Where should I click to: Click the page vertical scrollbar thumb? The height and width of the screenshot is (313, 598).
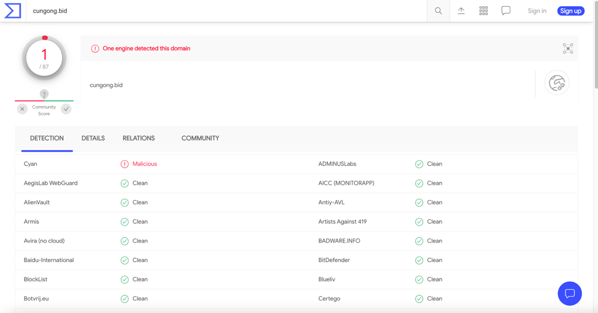(596, 46)
